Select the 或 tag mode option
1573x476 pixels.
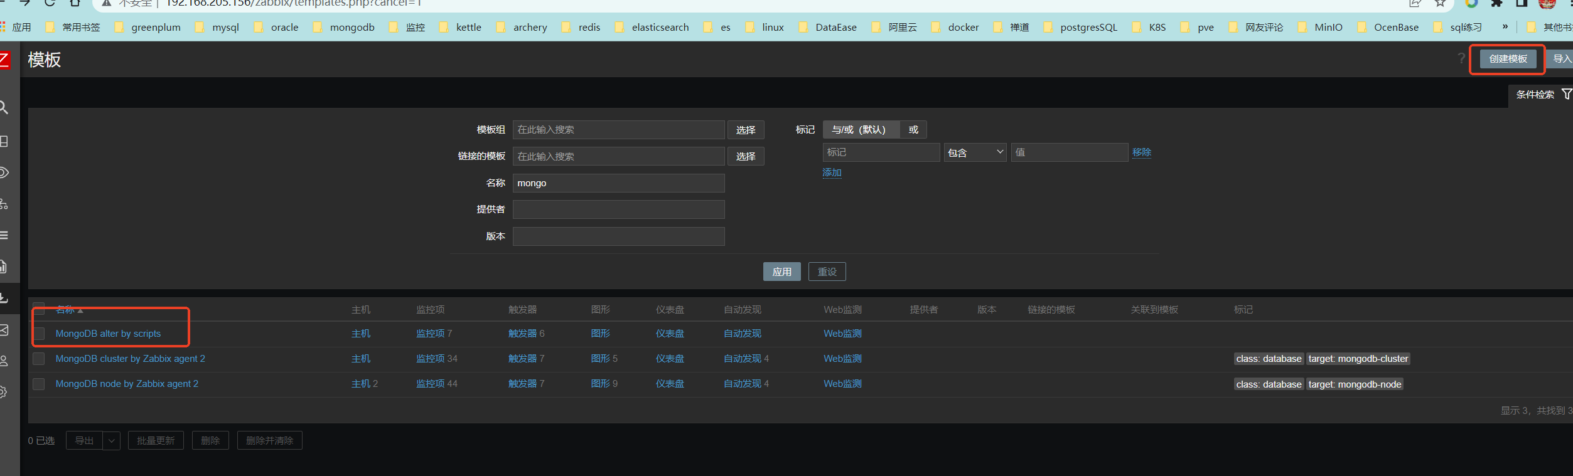coord(913,130)
